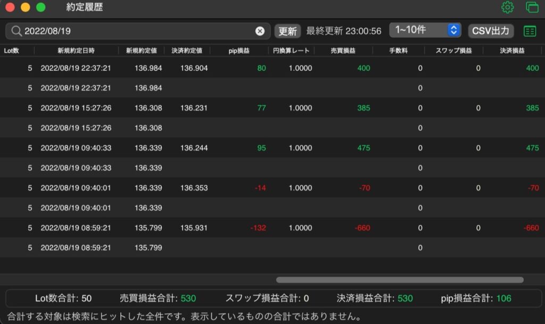Sort by the 決済約定値 column header

[187, 51]
